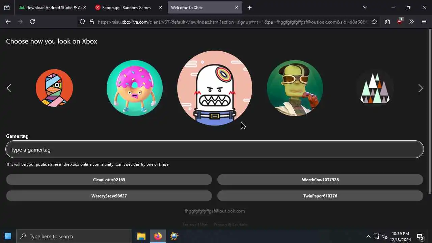This screenshot has width=432, height=243.
Task: Open File Explorer from taskbar
Action: point(141,236)
